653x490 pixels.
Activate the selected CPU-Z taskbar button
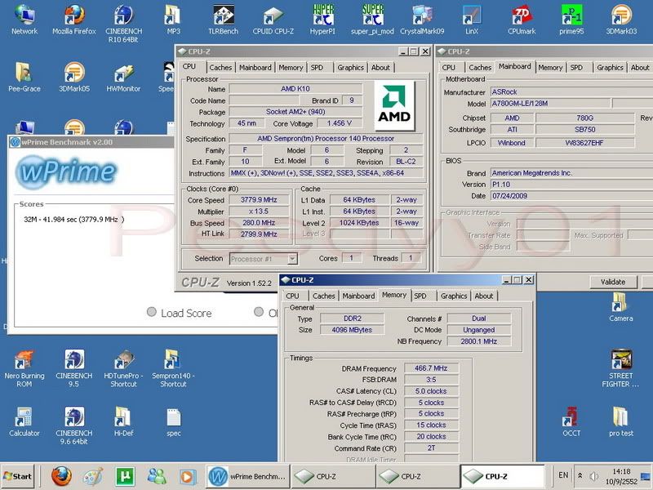[502, 476]
